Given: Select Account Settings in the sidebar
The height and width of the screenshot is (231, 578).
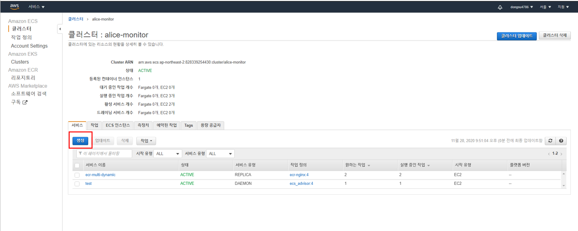Looking at the screenshot, I should 29,46.
